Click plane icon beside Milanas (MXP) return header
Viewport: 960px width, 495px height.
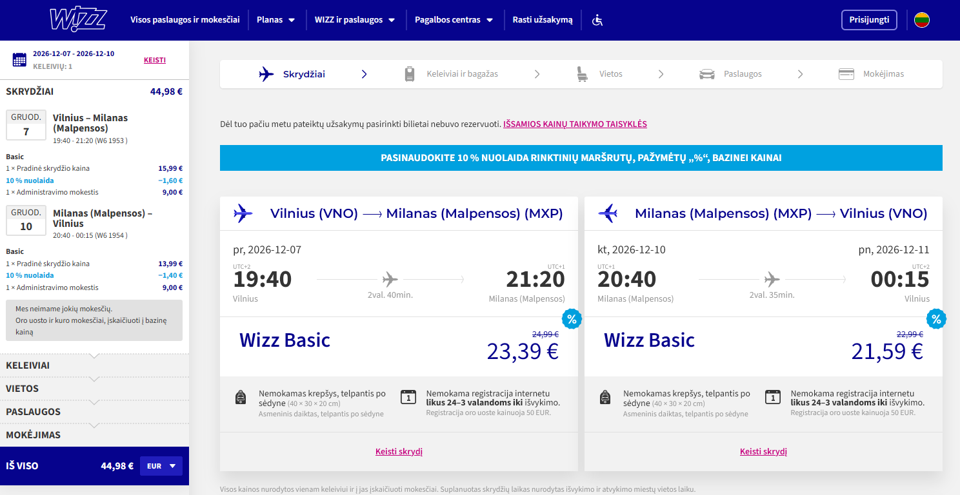pos(608,213)
